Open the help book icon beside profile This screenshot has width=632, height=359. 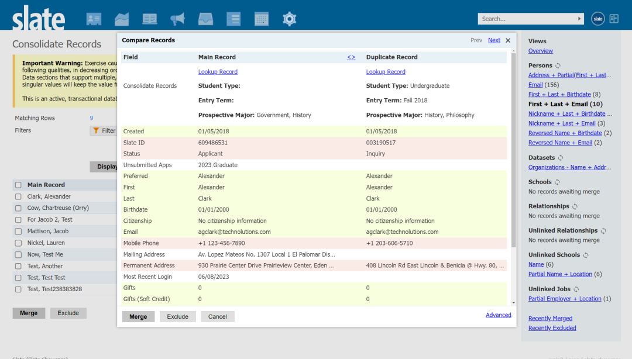click(x=614, y=19)
